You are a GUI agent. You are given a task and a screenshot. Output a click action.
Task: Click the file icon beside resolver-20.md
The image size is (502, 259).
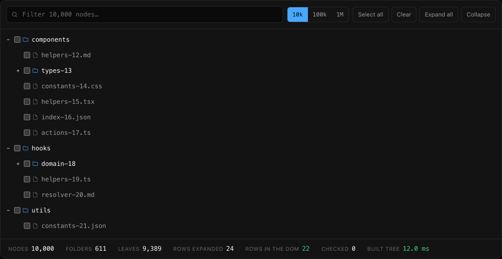[35, 194]
